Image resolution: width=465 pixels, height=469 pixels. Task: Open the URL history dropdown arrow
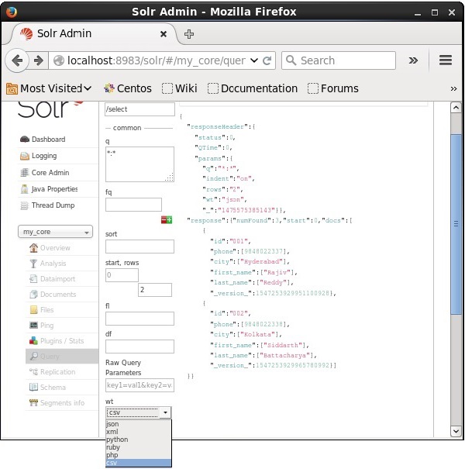(x=254, y=60)
